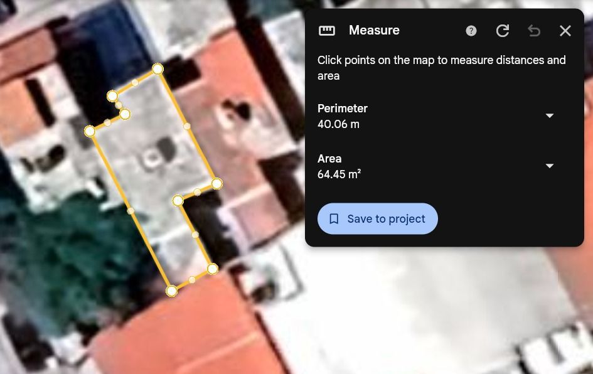Click the Save to project button
The width and height of the screenshot is (593, 374).
[377, 218]
